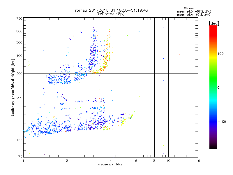Screen dimensions: 233x175
Task: Click the frequency axis tick "6"
Action: click(x=136, y=161)
